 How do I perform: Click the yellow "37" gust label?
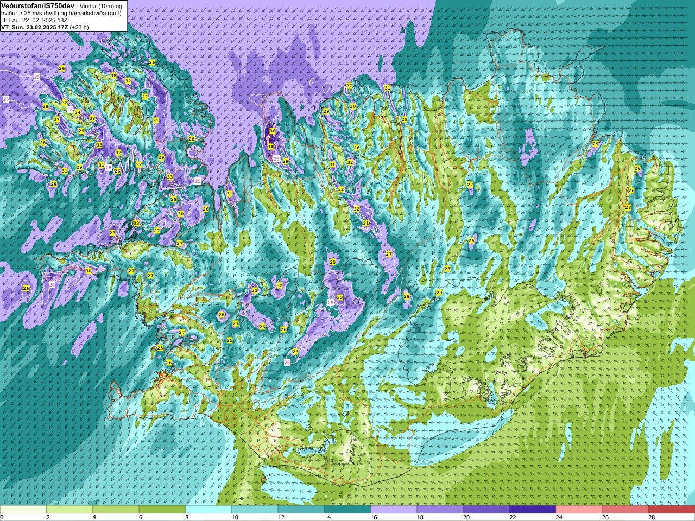coord(56,119)
